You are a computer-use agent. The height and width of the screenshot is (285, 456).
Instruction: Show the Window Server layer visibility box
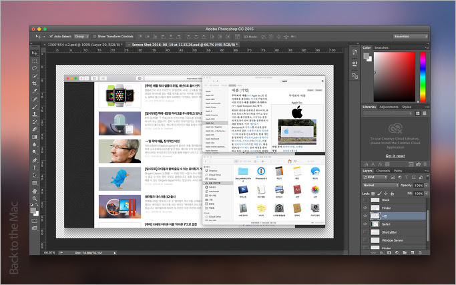point(365,240)
